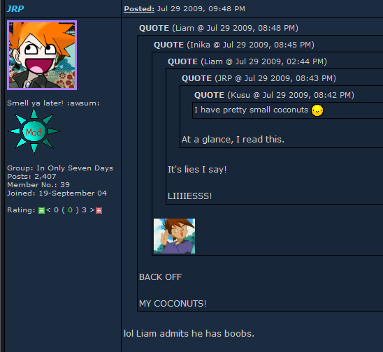Click the 'Smell ya later! :awsum:' member title
This screenshot has height=352, width=383.
click(53, 103)
